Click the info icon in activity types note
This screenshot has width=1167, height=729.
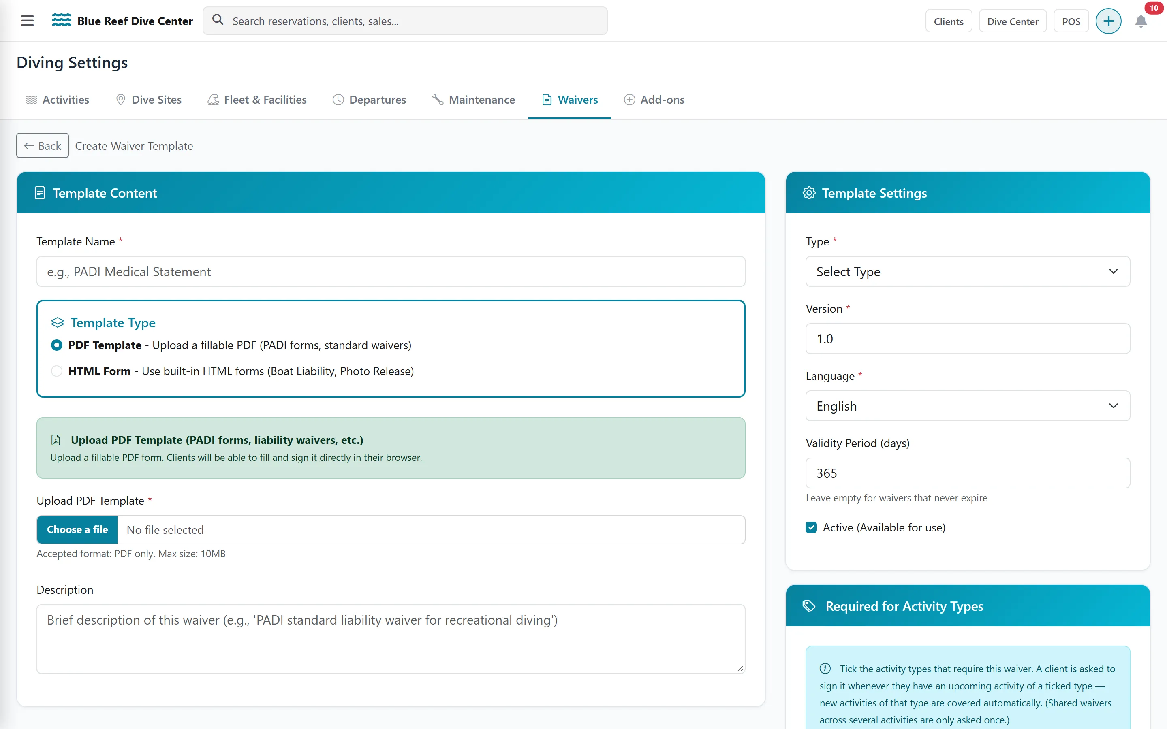825,668
